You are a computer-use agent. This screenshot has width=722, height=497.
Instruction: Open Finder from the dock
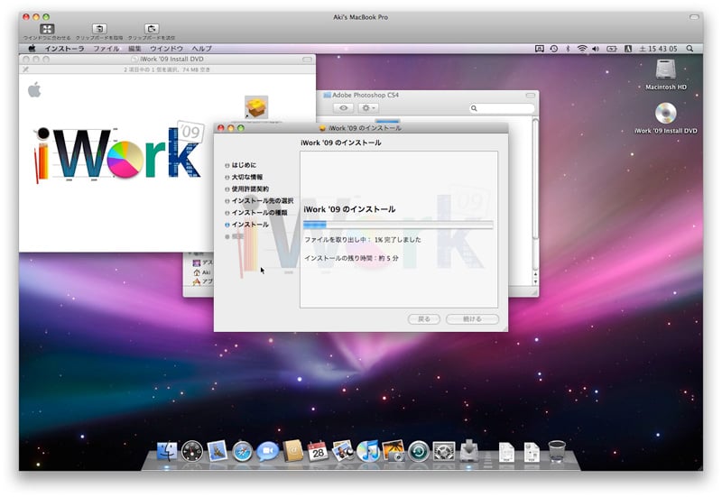[x=167, y=451]
